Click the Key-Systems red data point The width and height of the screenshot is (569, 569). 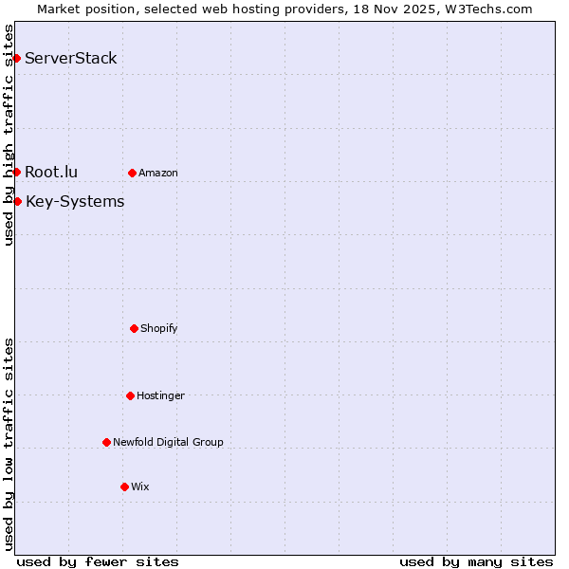click(x=17, y=201)
